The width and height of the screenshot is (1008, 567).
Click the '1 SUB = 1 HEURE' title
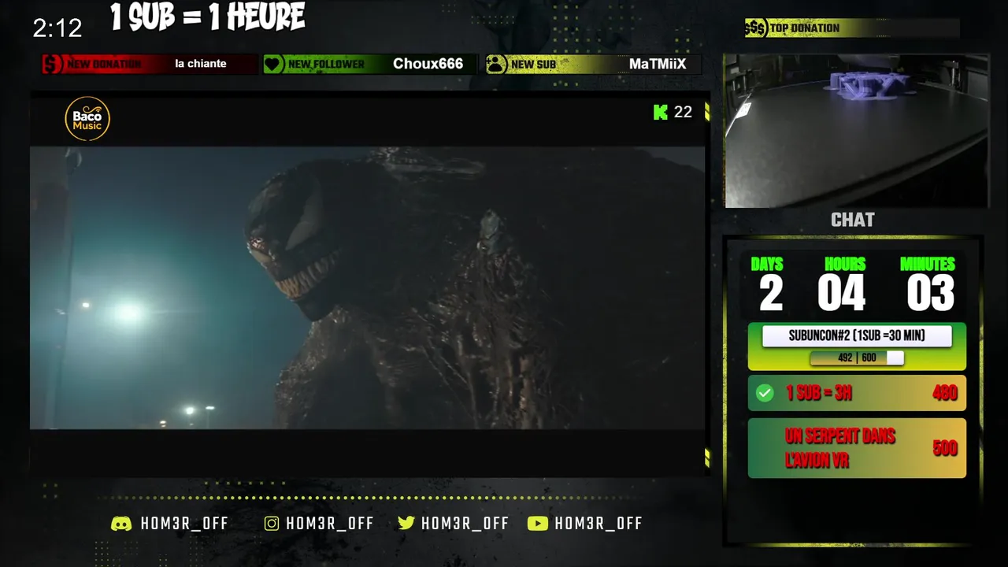coord(208,17)
